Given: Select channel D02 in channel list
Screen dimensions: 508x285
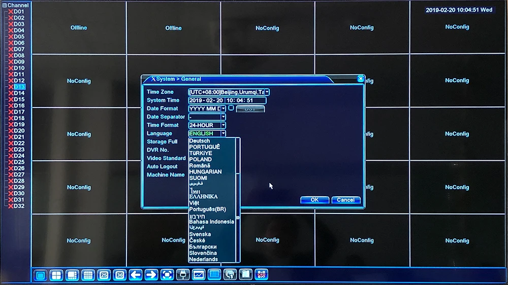Looking at the screenshot, I should [19, 18].
